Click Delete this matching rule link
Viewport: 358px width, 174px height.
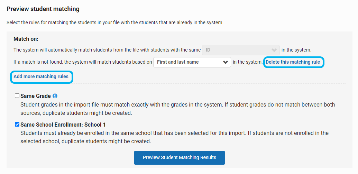tap(293, 62)
